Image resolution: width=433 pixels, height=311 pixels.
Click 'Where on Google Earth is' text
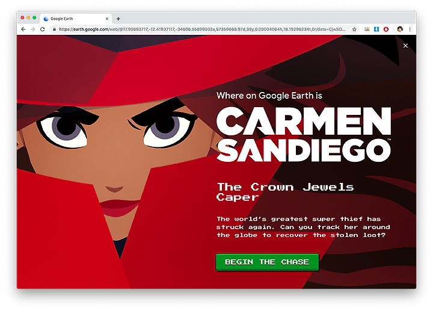pos(269,96)
